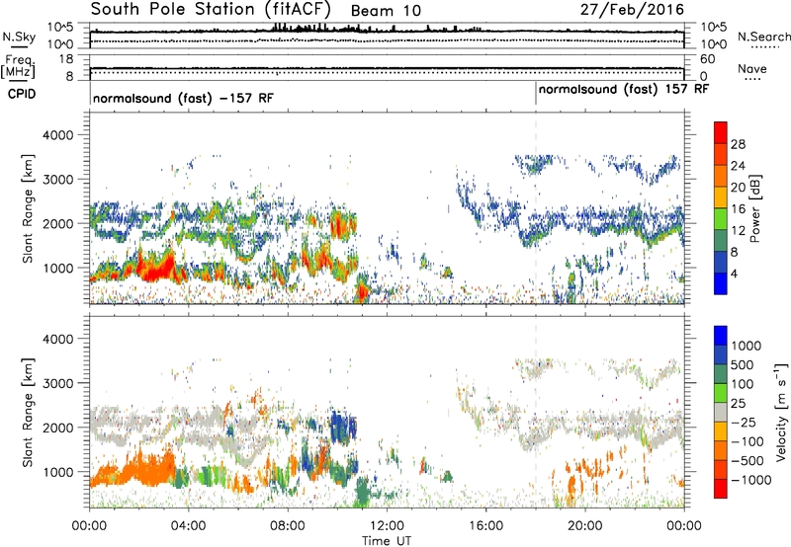
Task: Click the light green 12–16 dB power segment
Action: click(721, 219)
